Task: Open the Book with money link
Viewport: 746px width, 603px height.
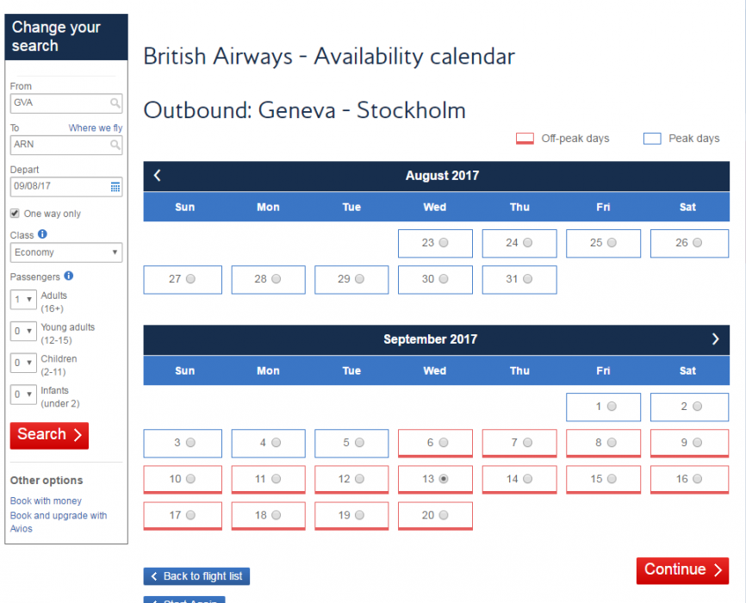Action: (46, 501)
